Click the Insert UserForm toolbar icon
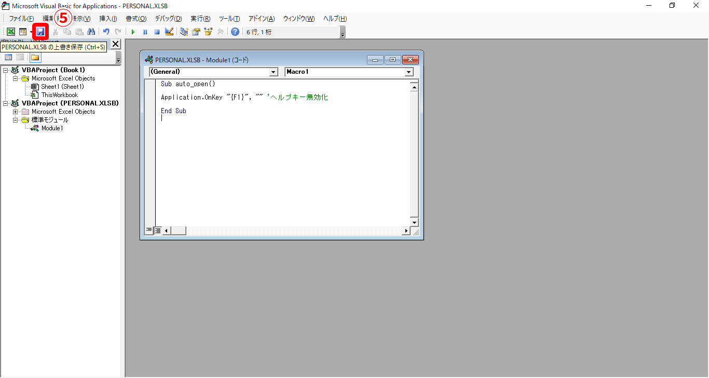 click(x=23, y=32)
